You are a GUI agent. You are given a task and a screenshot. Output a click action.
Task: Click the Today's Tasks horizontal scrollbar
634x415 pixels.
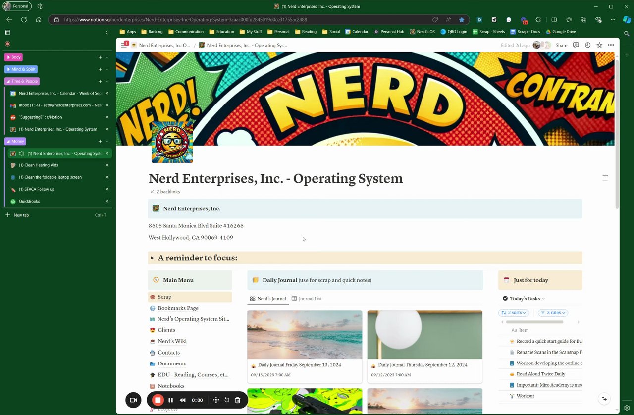534,322
